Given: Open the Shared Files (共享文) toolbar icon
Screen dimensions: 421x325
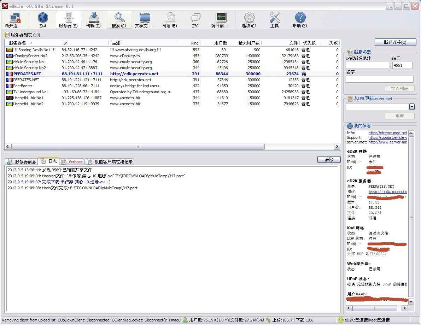Looking at the screenshot, I should click(145, 20).
